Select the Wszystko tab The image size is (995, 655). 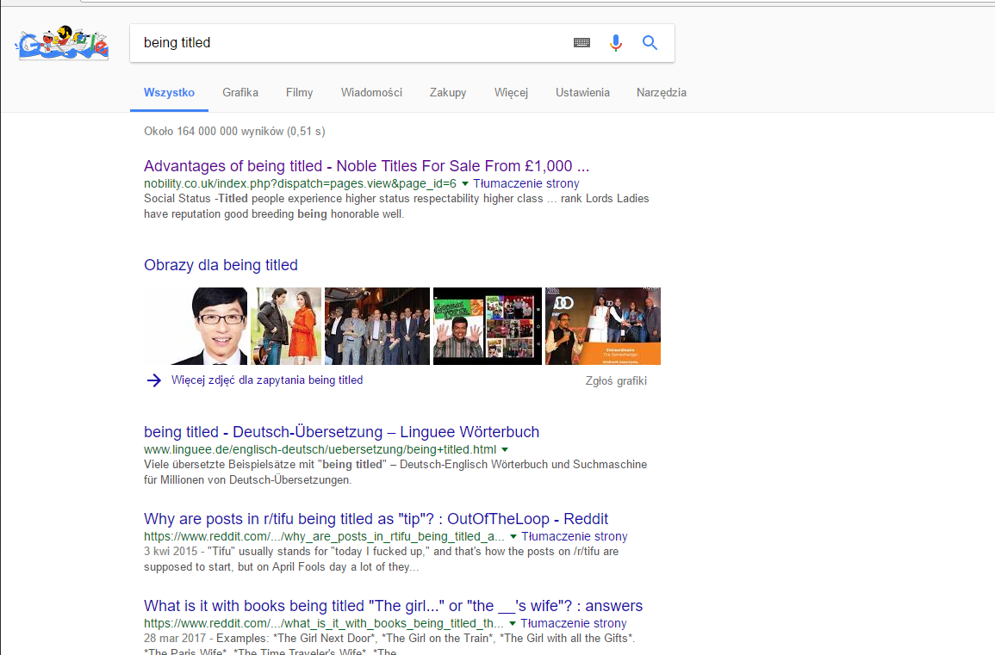point(170,93)
